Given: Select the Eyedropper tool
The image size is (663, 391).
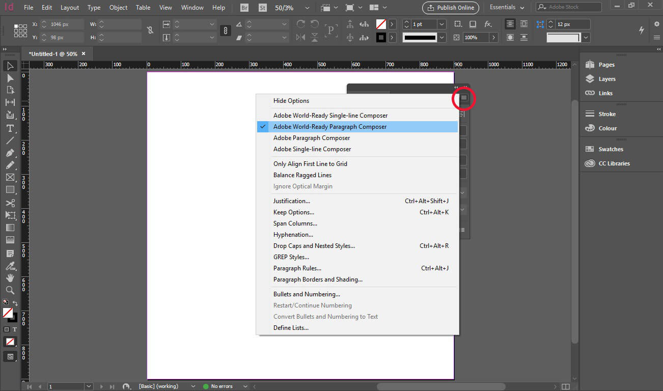Looking at the screenshot, I should [x=10, y=266].
